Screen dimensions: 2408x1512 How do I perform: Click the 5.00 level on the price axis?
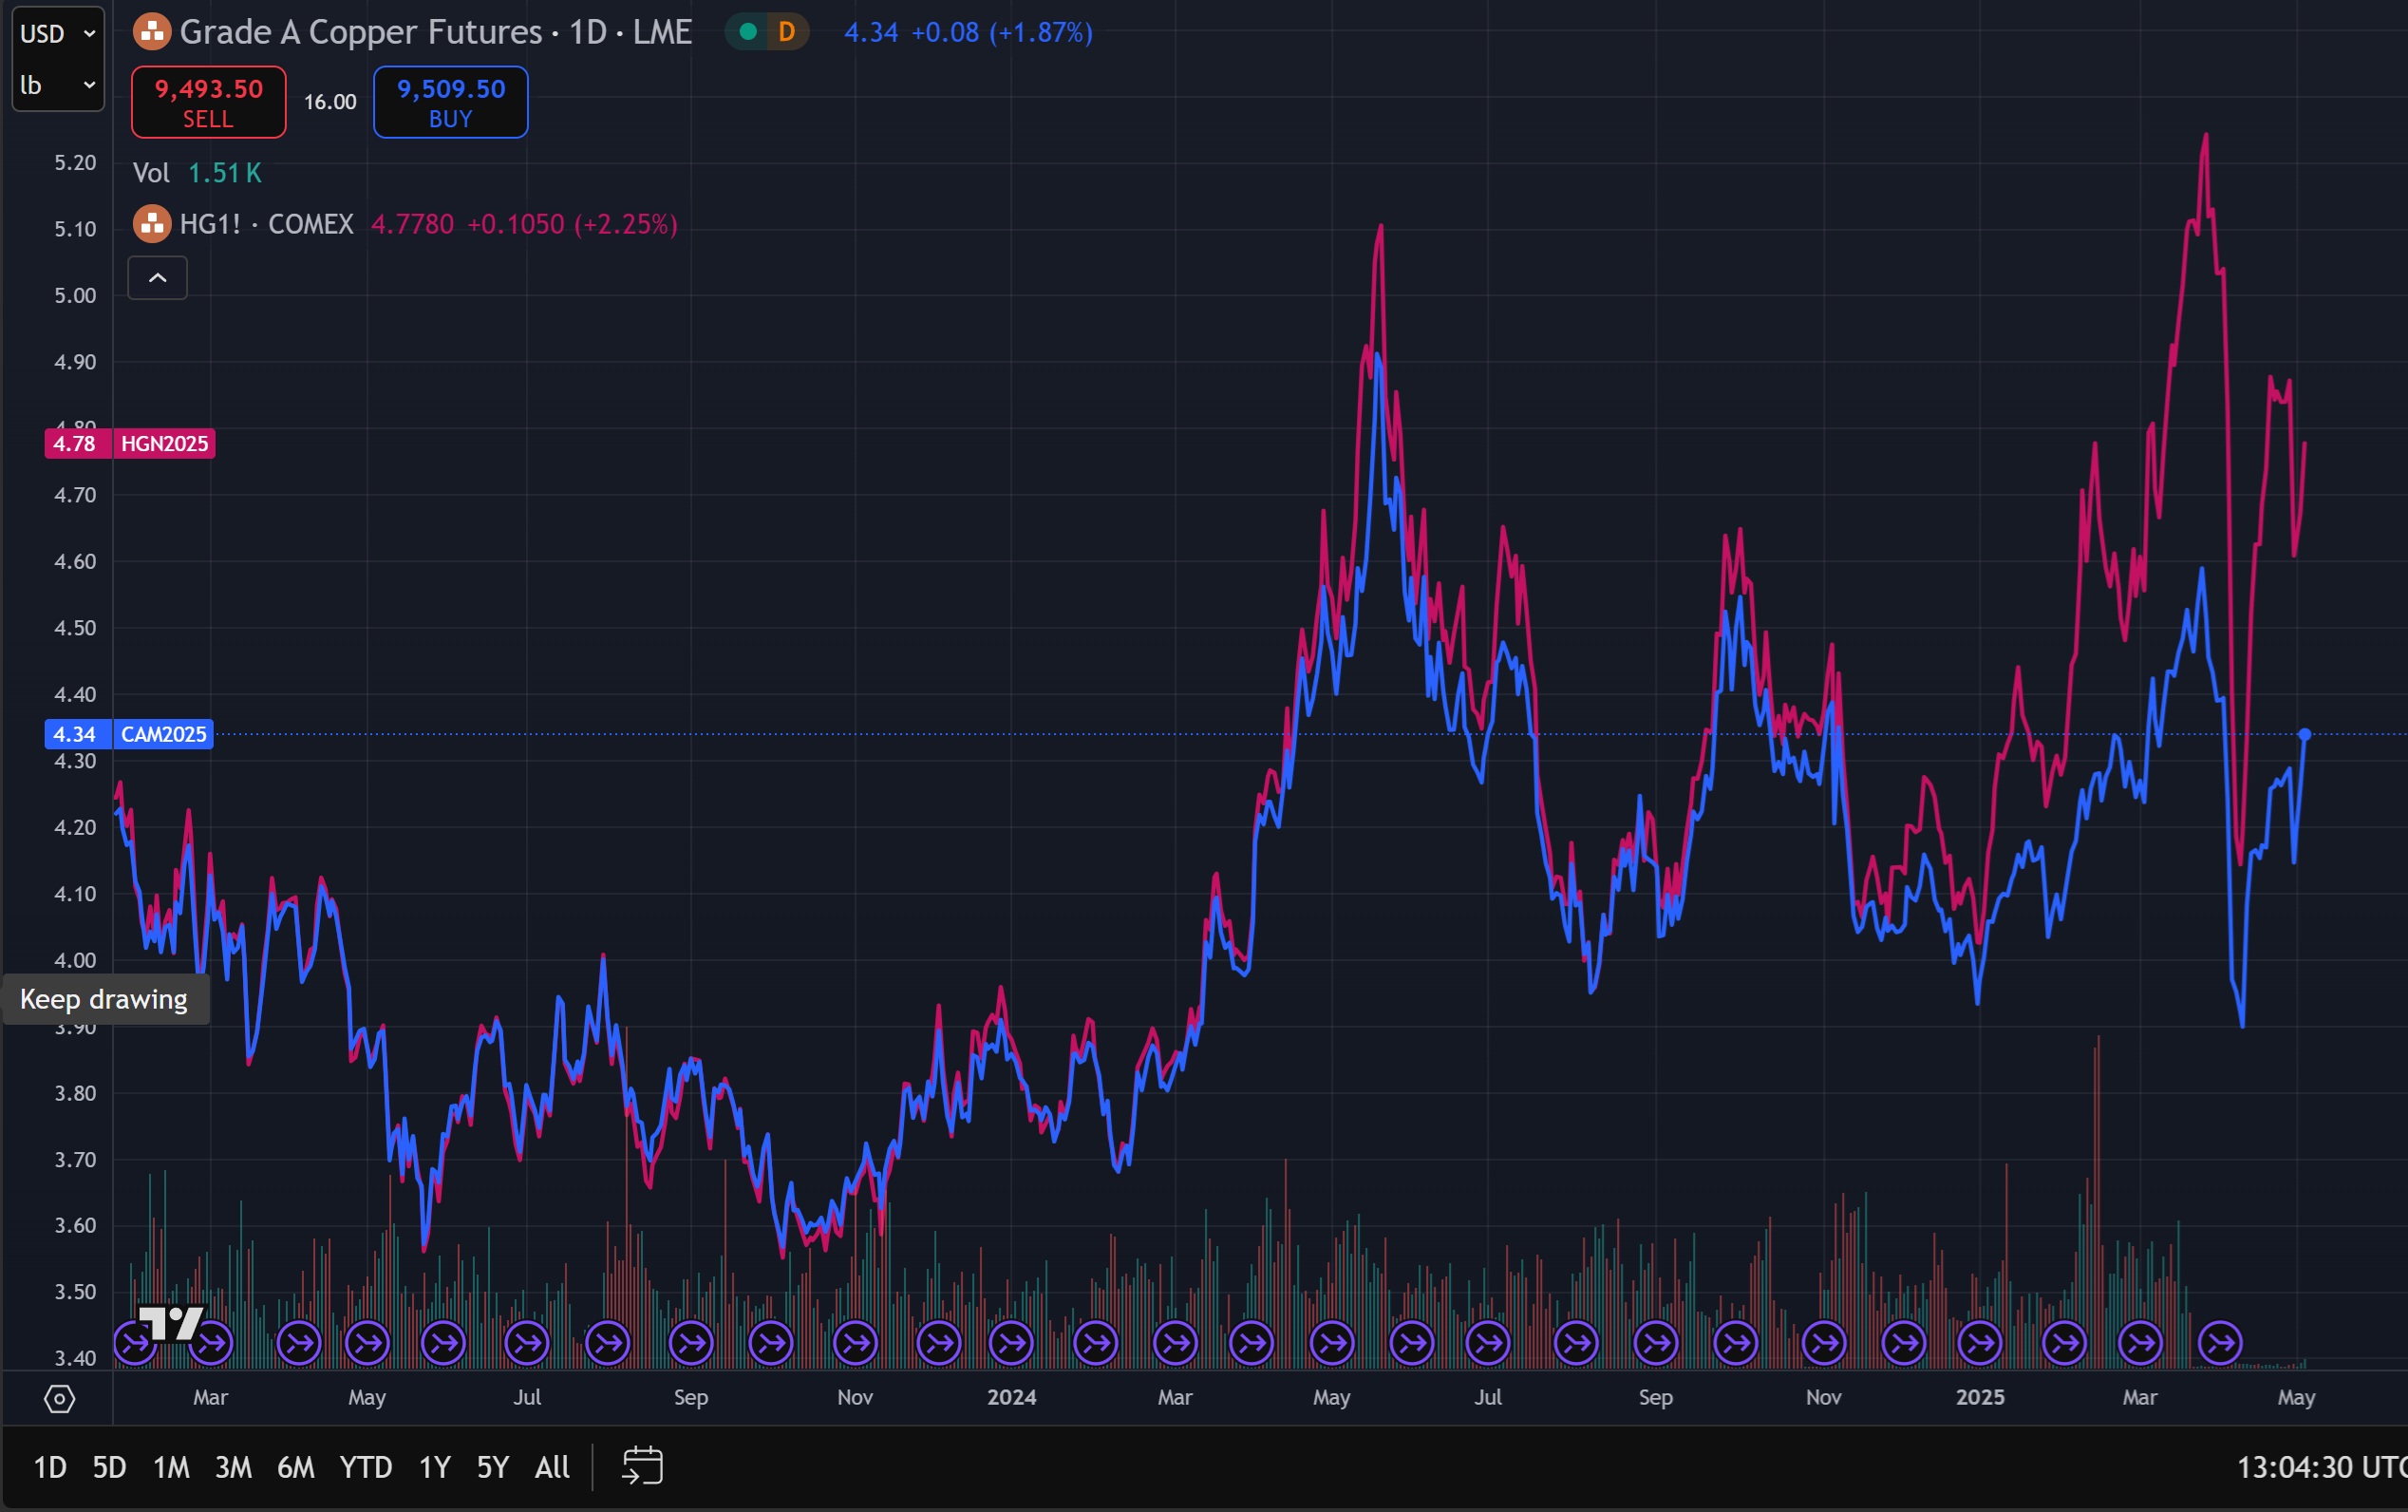tap(75, 296)
